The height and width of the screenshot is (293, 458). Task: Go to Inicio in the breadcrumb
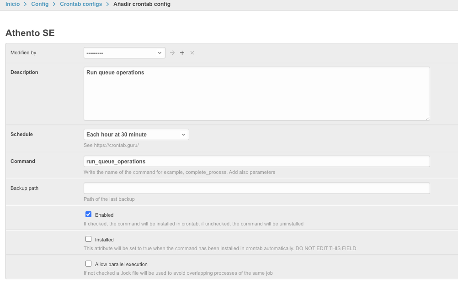click(x=12, y=4)
